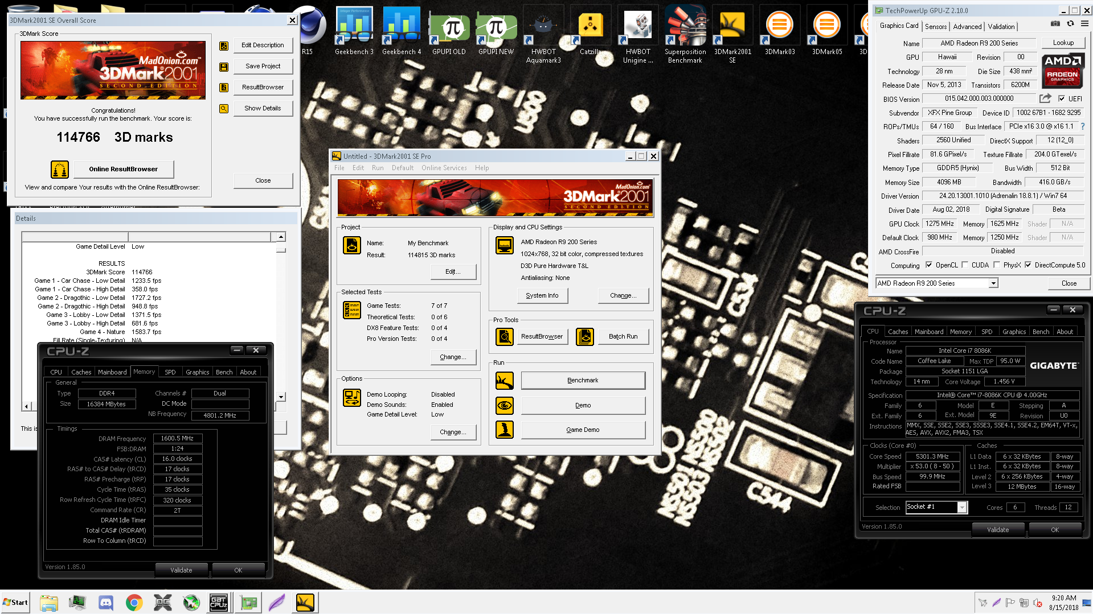Click Batch Run icon in Pro Tools
1093x614 pixels.
coord(585,337)
